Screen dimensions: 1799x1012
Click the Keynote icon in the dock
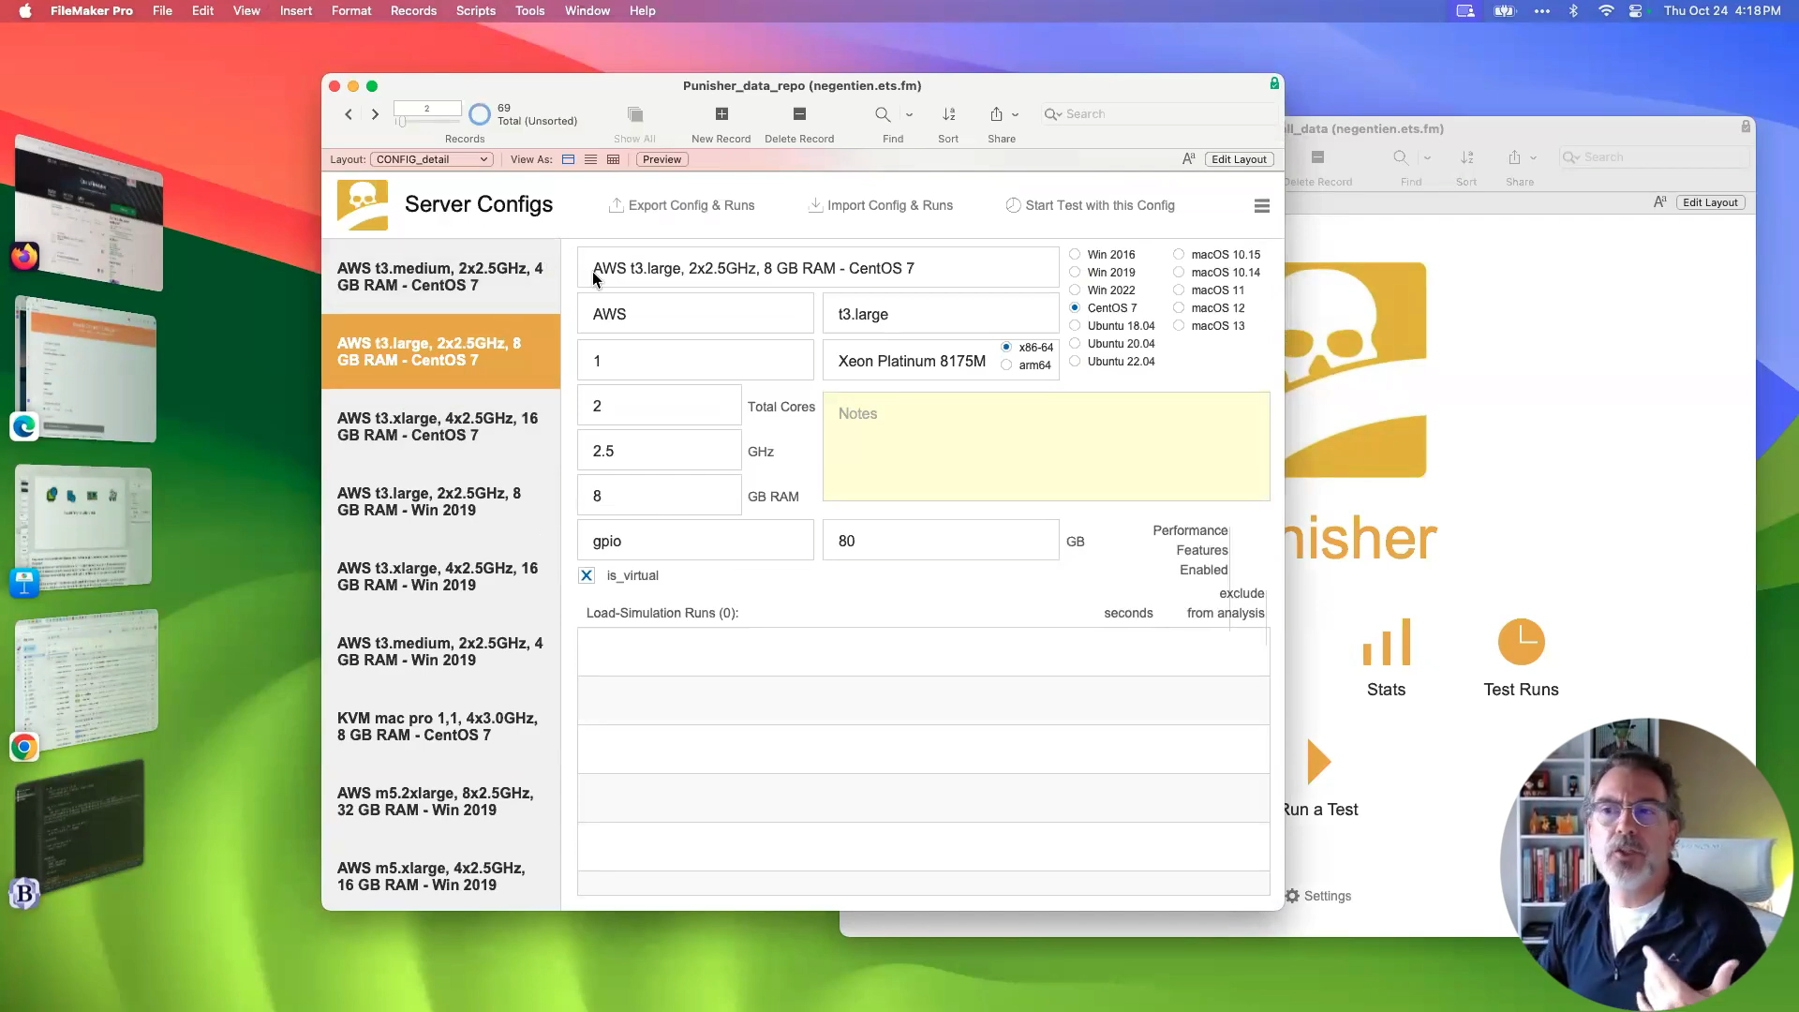click(x=24, y=582)
